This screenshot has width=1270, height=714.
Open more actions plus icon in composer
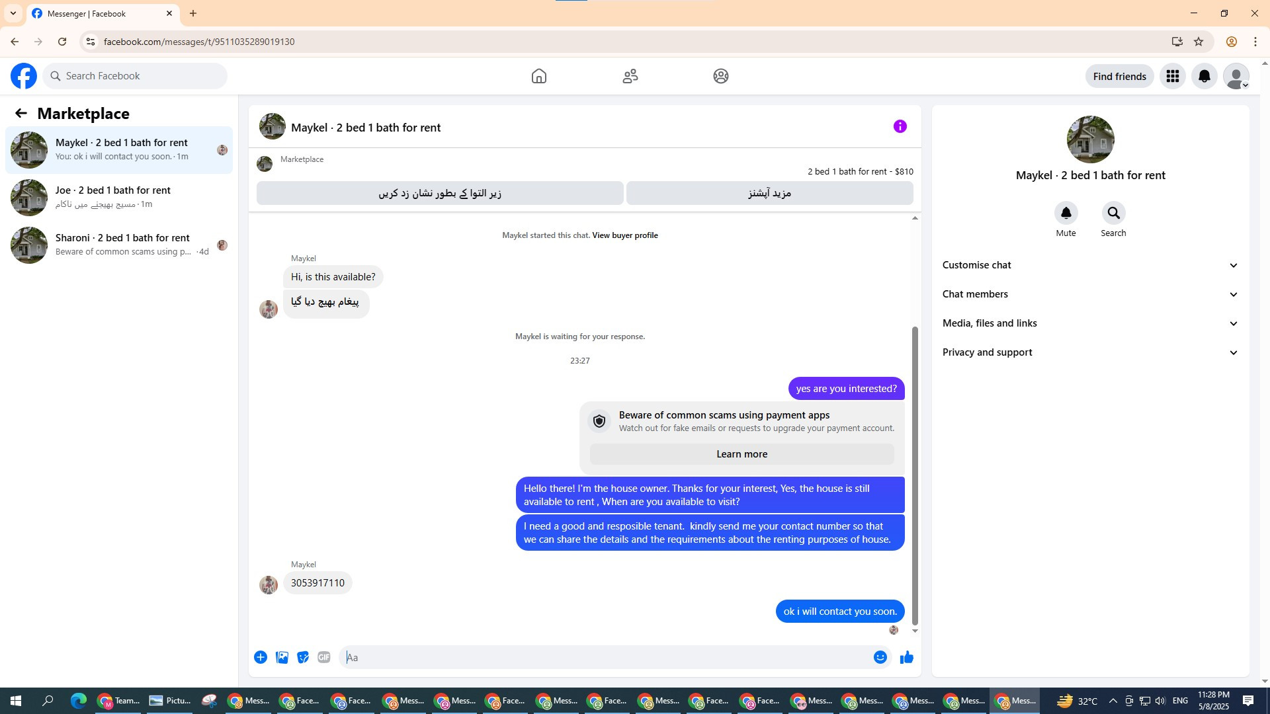tap(261, 657)
